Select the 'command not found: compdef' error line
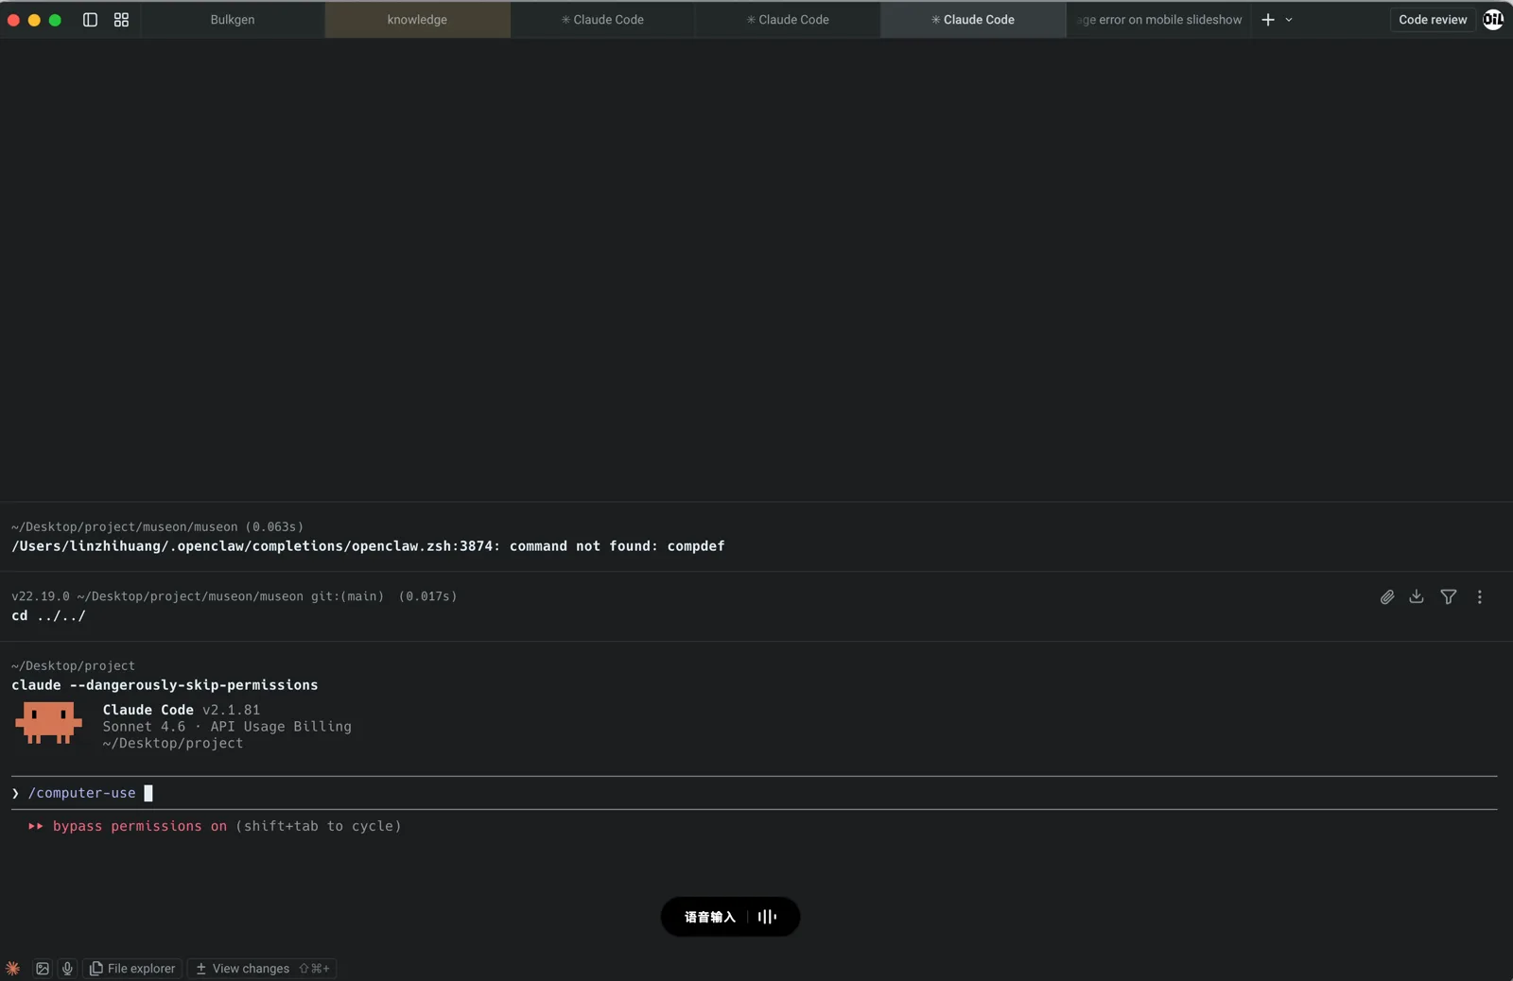 tap(368, 546)
